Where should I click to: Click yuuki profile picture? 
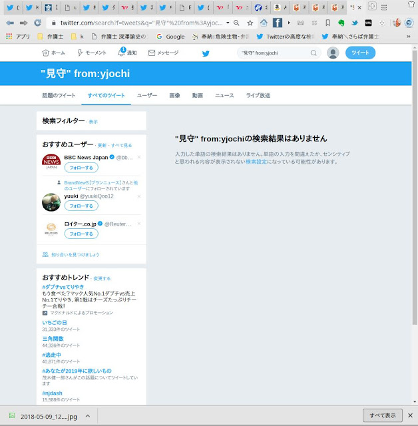tap(51, 202)
